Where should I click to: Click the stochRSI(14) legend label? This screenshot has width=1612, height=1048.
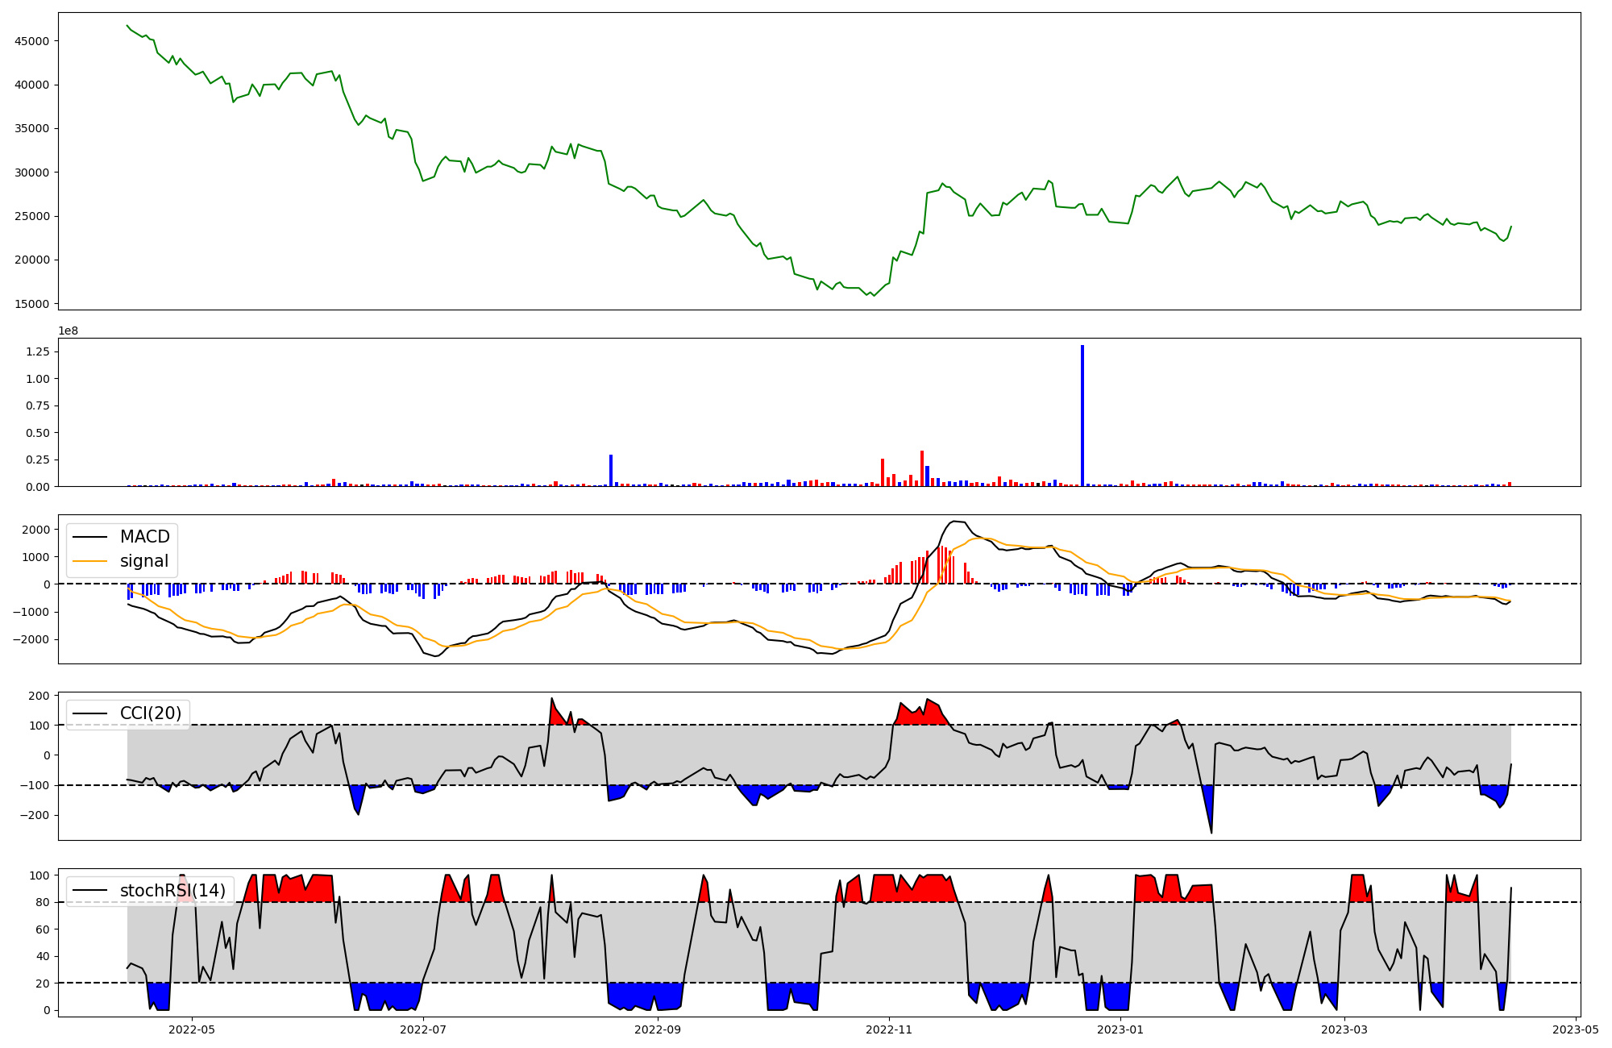coord(172,891)
